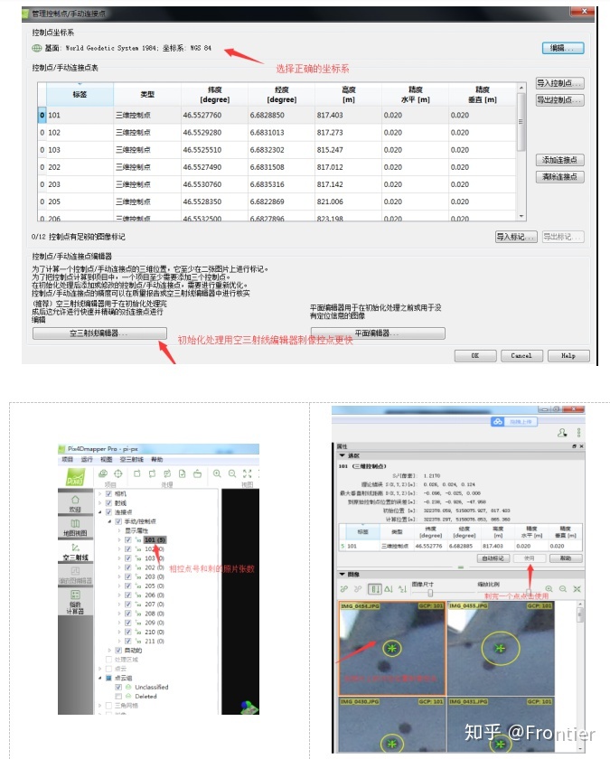Click OK in the control point manager dialog
Viewport: 610px width, 759px height.
(475, 356)
